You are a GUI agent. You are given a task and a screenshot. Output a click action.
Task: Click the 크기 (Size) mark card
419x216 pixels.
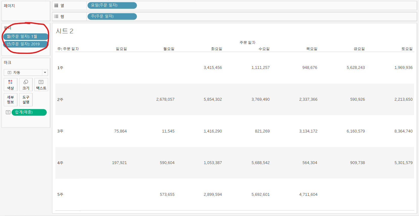(x=26, y=85)
